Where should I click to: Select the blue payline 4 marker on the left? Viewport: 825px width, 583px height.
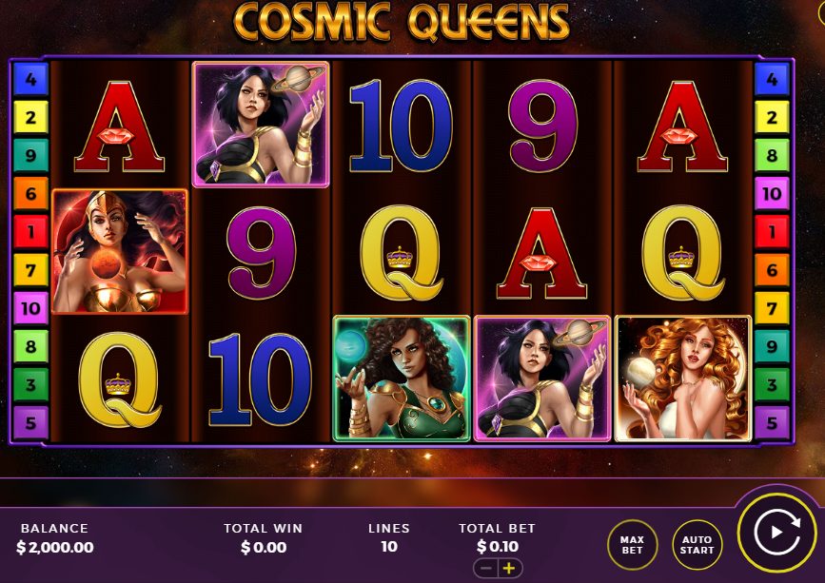(x=31, y=79)
